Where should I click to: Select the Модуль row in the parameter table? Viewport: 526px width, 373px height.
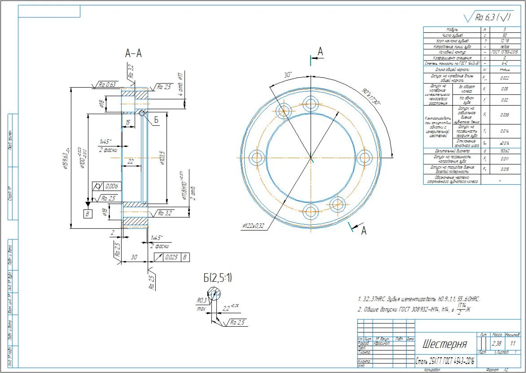[472, 30]
